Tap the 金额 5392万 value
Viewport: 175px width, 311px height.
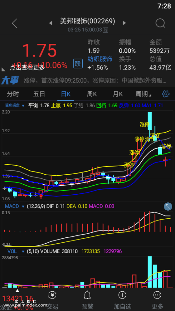pos(159,51)
